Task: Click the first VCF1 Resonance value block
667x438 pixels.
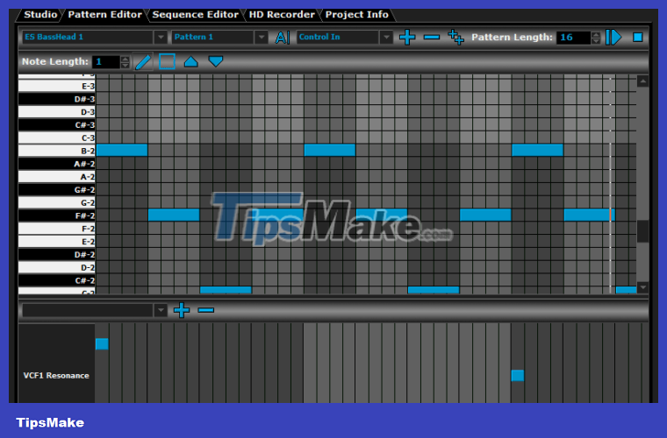Action: (102, 343)
